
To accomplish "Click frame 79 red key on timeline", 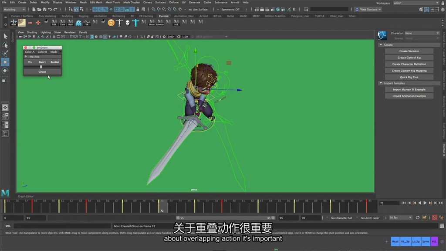I will coord(222,206).
